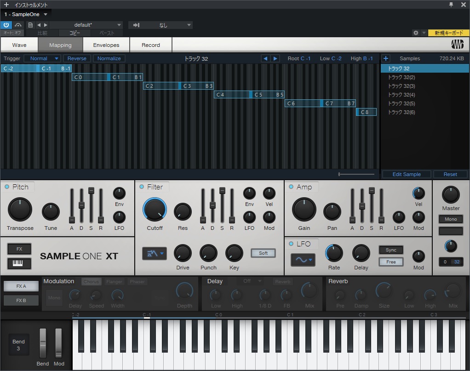Open the LFO waveform shape dropdown
470x371 pixels.
coord(303,260)
